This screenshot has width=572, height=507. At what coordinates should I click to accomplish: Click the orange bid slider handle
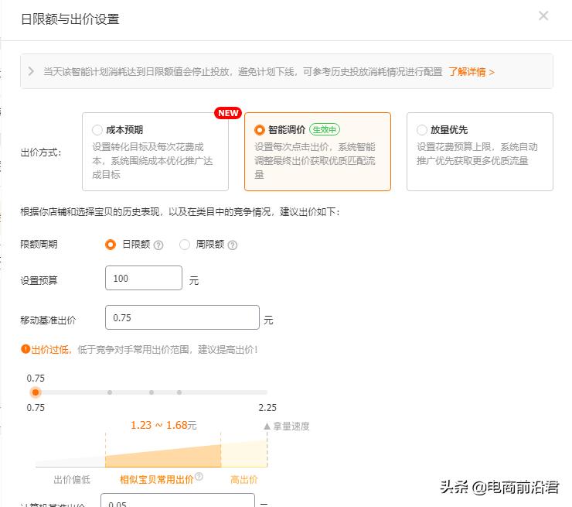coord(36,392)
